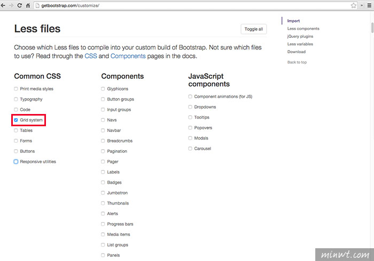Enable the Responsive utilities checkbox
Viewport: 374px width, 261px height.
(x=15, y=161)
